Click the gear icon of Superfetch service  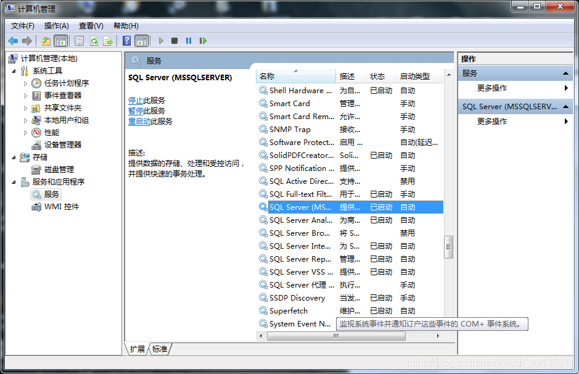tap(263, 311)
